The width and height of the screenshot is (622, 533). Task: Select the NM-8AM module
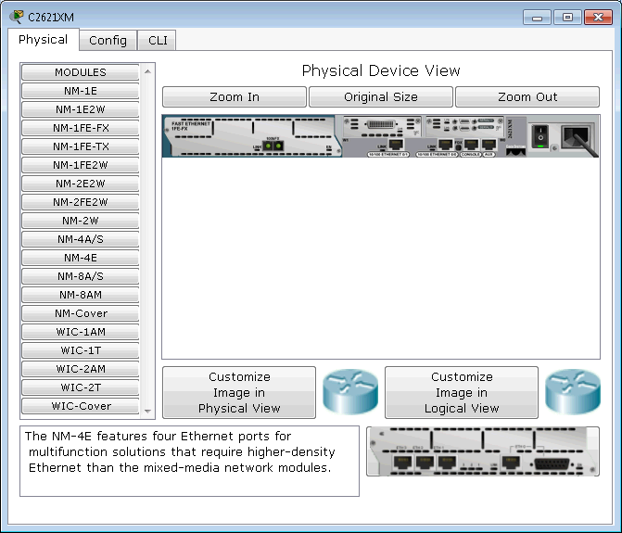click(81, 295)
